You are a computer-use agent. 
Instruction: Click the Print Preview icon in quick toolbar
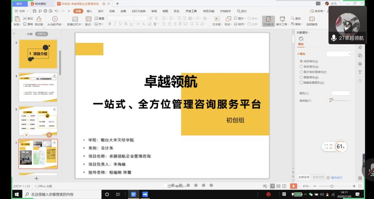50,11
